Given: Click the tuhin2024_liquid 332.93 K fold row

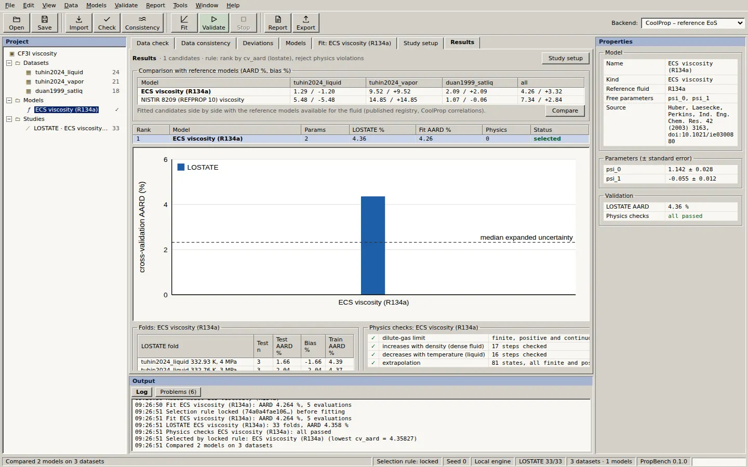Looking at the screenshot, I should click(246, 362).
